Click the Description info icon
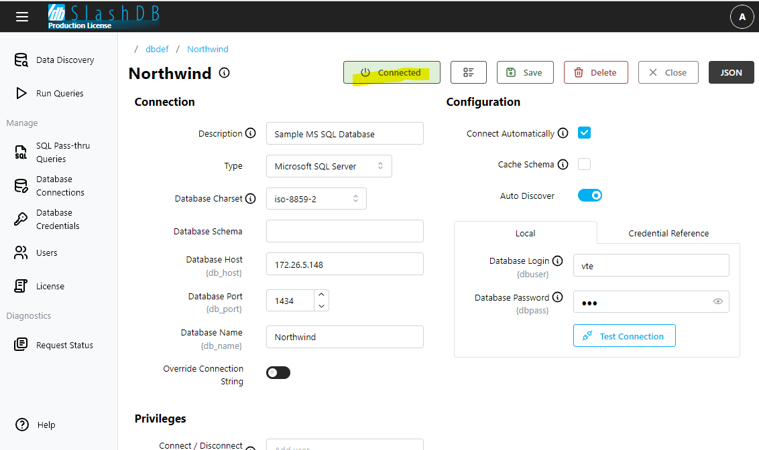Image resolution: width=759 pixels, height=450 pixels. [x=251, y=133]
